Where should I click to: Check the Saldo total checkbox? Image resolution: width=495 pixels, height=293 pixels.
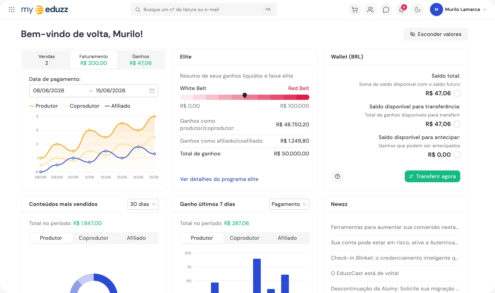click(x=457, y=93)
